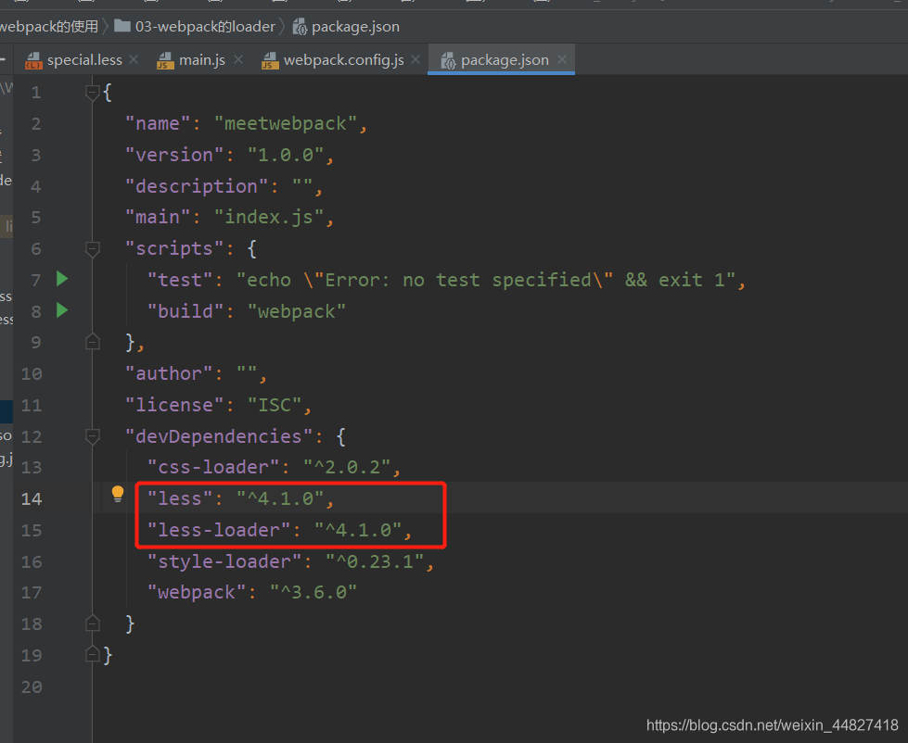Image resolution: width=908 pixels, height=743 pixels.
Task: Click the "index.js" value
Action: pos(269,217)
